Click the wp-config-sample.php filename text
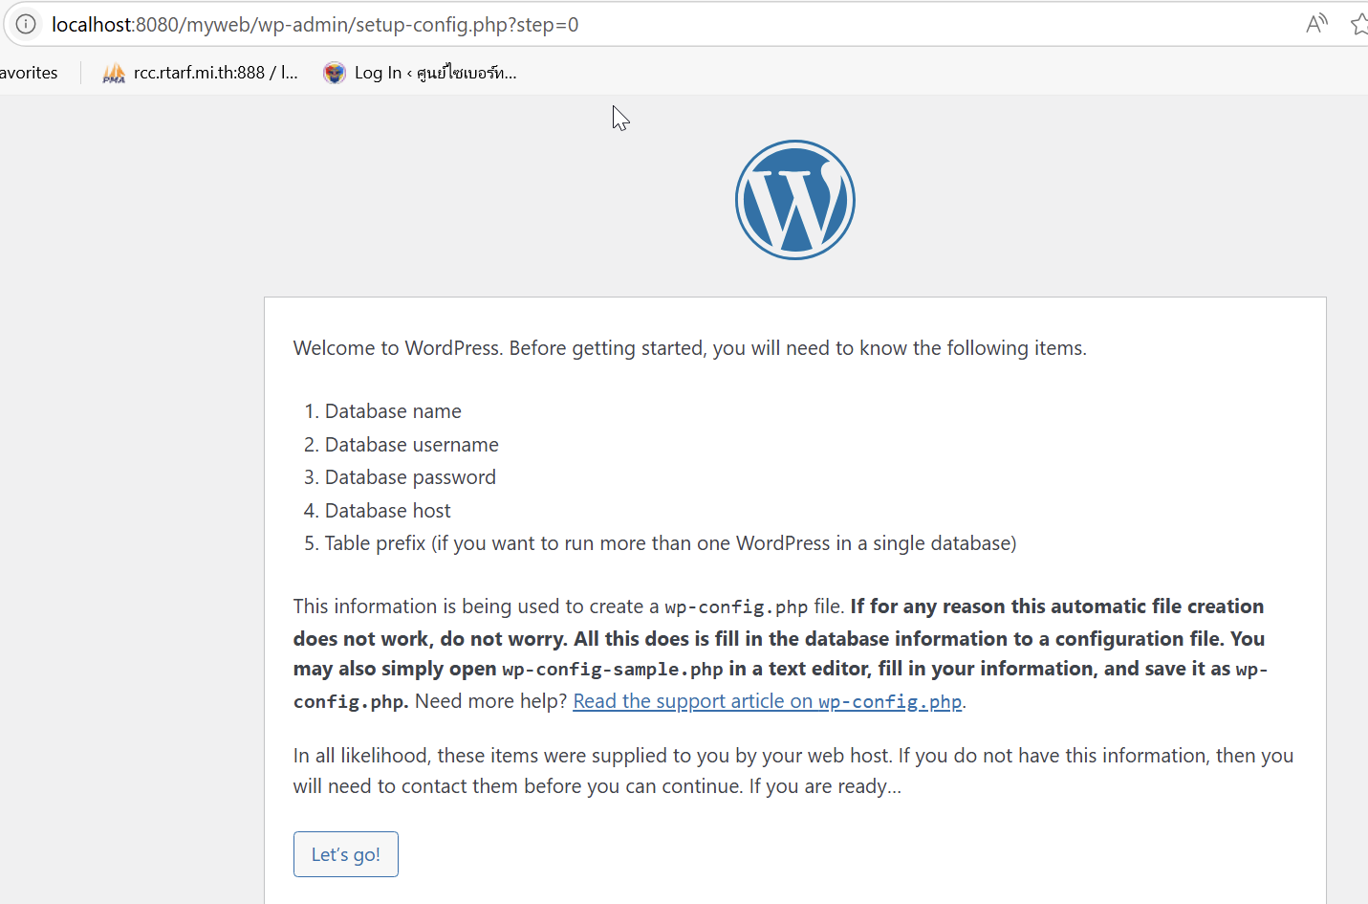 click(x=612, y=670)
